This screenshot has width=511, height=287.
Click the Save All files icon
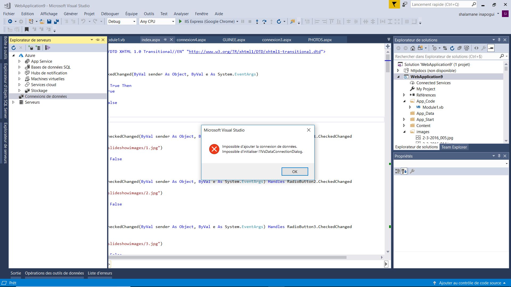tap(56, 21)
